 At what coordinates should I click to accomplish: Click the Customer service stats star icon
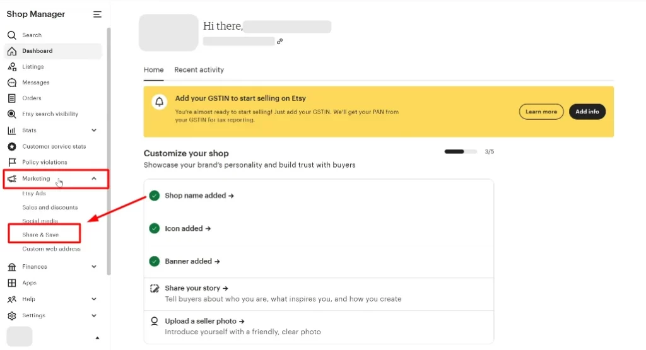click(12, 146)
